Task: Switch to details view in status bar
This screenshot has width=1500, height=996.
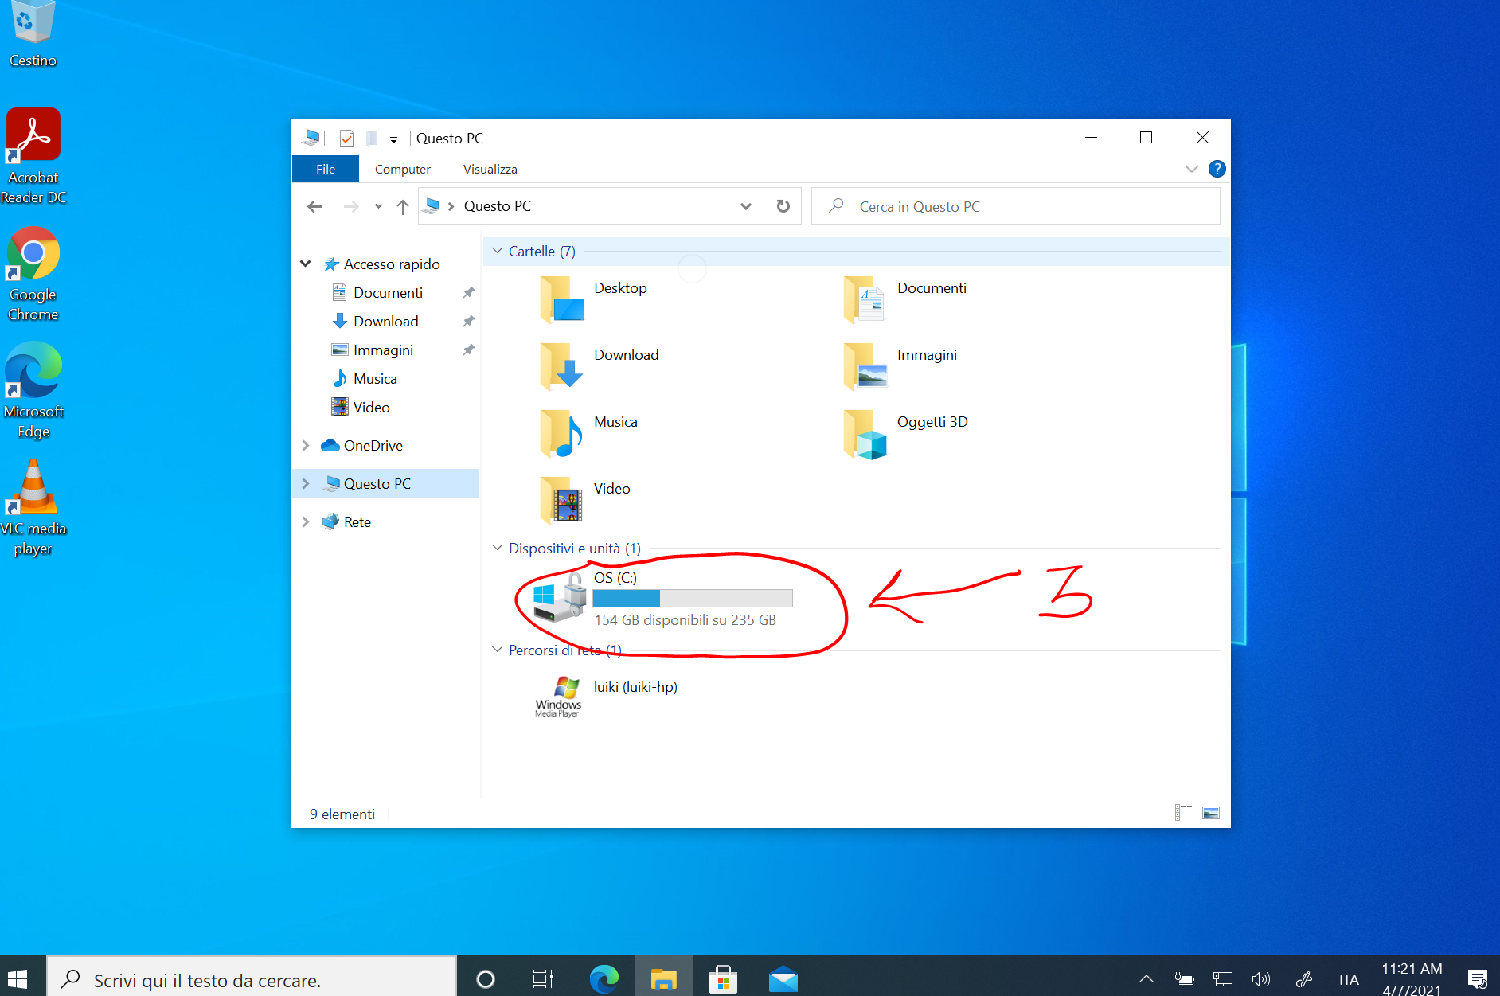Action: point(1184,812)
